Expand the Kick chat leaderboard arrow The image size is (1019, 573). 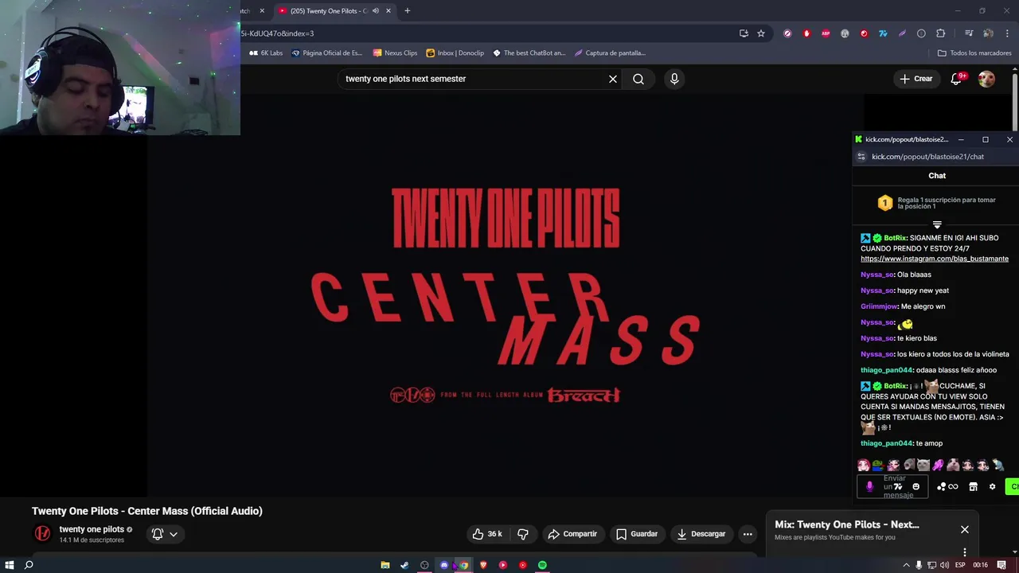pos(937,225)
